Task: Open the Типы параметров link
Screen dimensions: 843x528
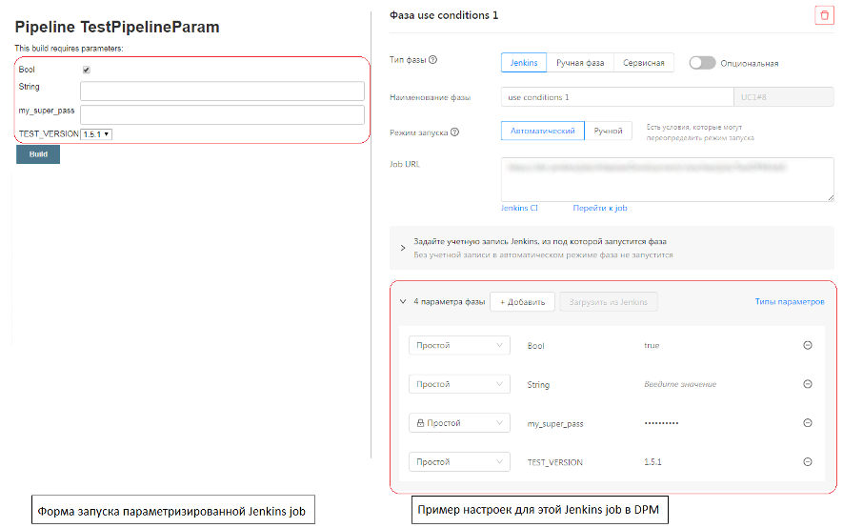Action: click(x=789, y=302)
